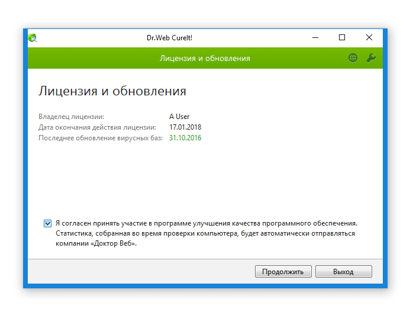Click the window title Dr.Web CureIt!
Viewport: 413px width, 312px height.
[169, 38]
